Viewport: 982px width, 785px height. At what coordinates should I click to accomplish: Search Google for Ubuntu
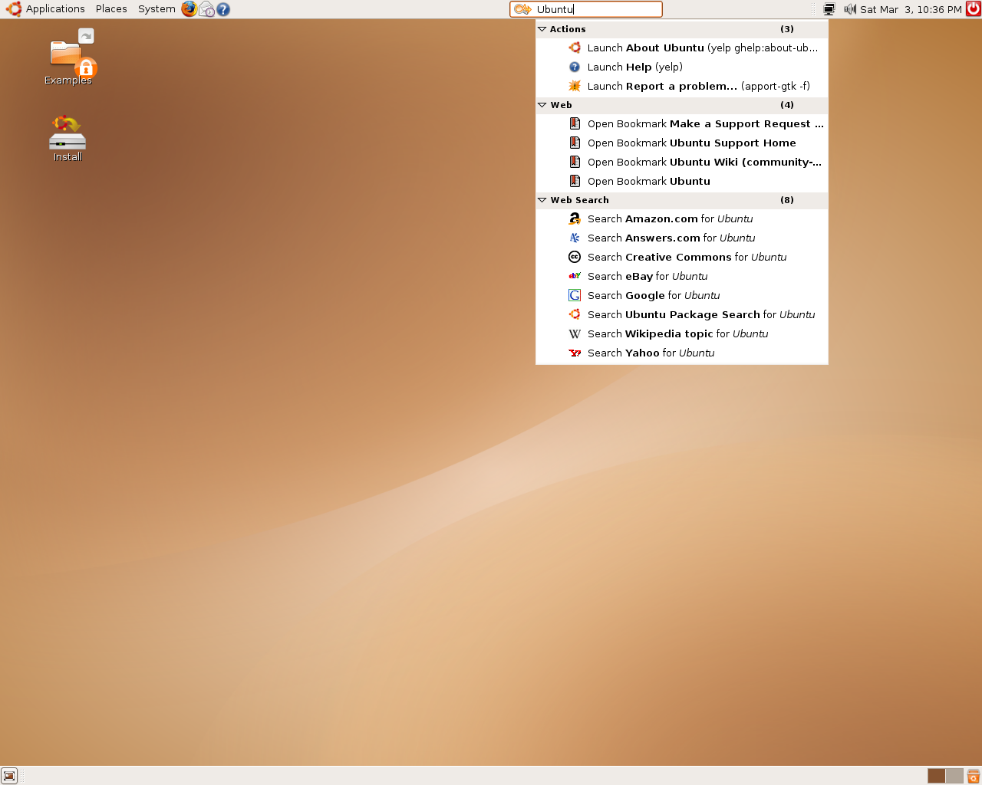pyautogui.click(x=682, y=295)
